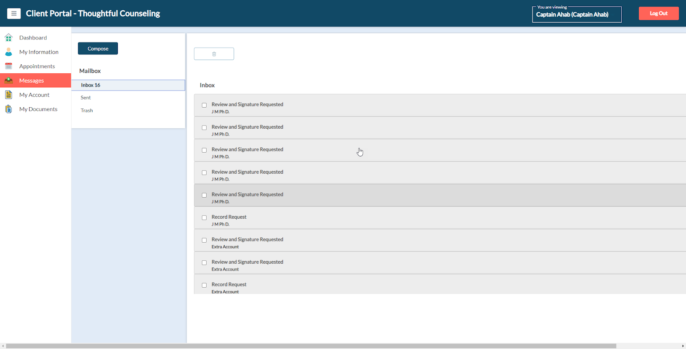Click the trash can delete button
Screen dimensions: 686x349
point(214,54)
